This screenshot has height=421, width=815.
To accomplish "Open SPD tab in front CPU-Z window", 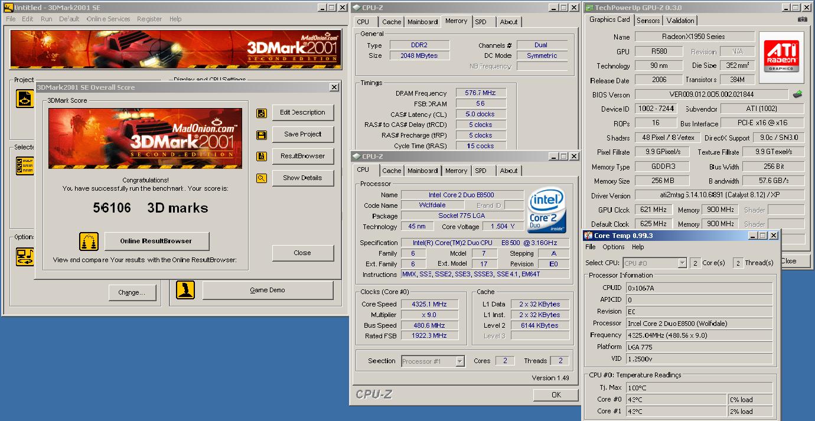I will point(481,171).
